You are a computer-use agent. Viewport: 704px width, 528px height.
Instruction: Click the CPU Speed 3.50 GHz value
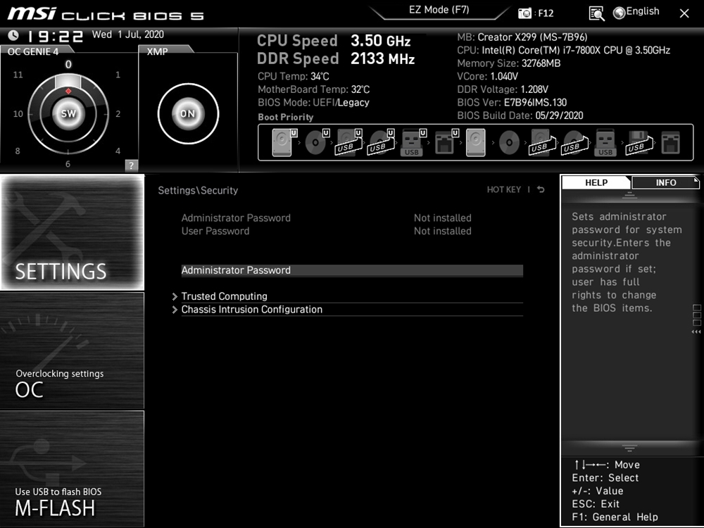(x=380, y=40)
